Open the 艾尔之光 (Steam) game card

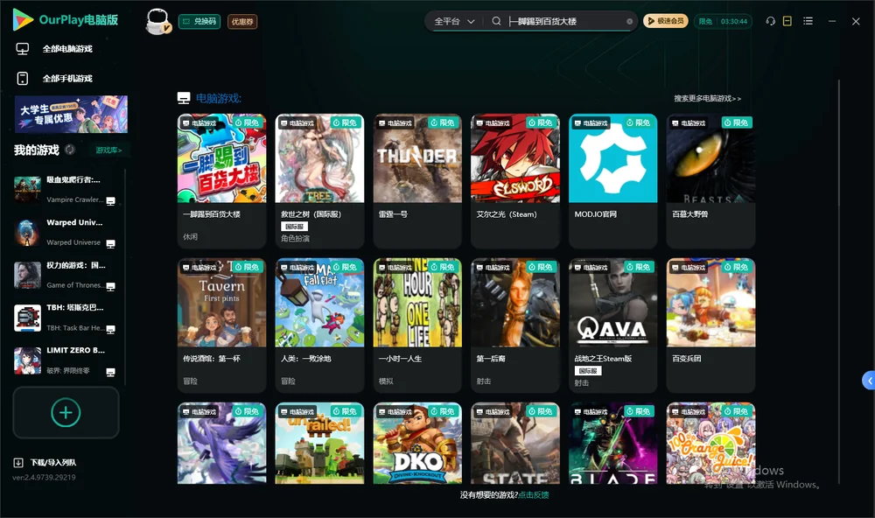[x=515, y=181]
